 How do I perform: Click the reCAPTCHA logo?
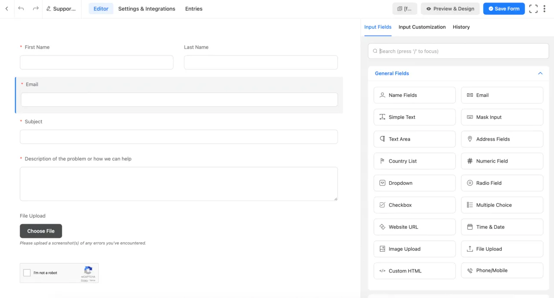88,270
